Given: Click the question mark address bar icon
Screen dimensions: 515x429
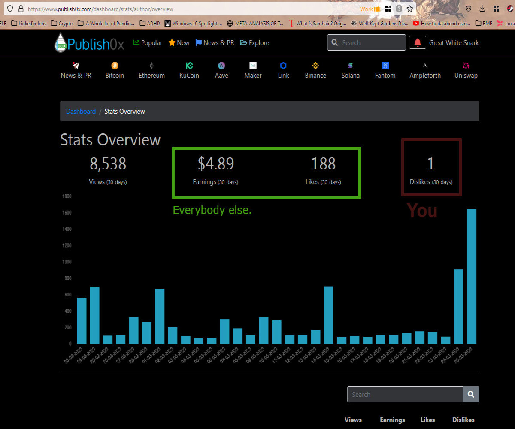Looking at the screenshot, I should pos(399,9).
